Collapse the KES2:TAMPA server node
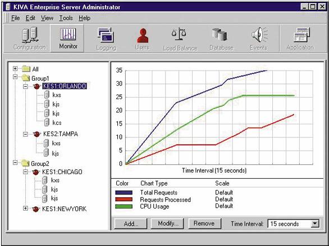 [25, 134]
